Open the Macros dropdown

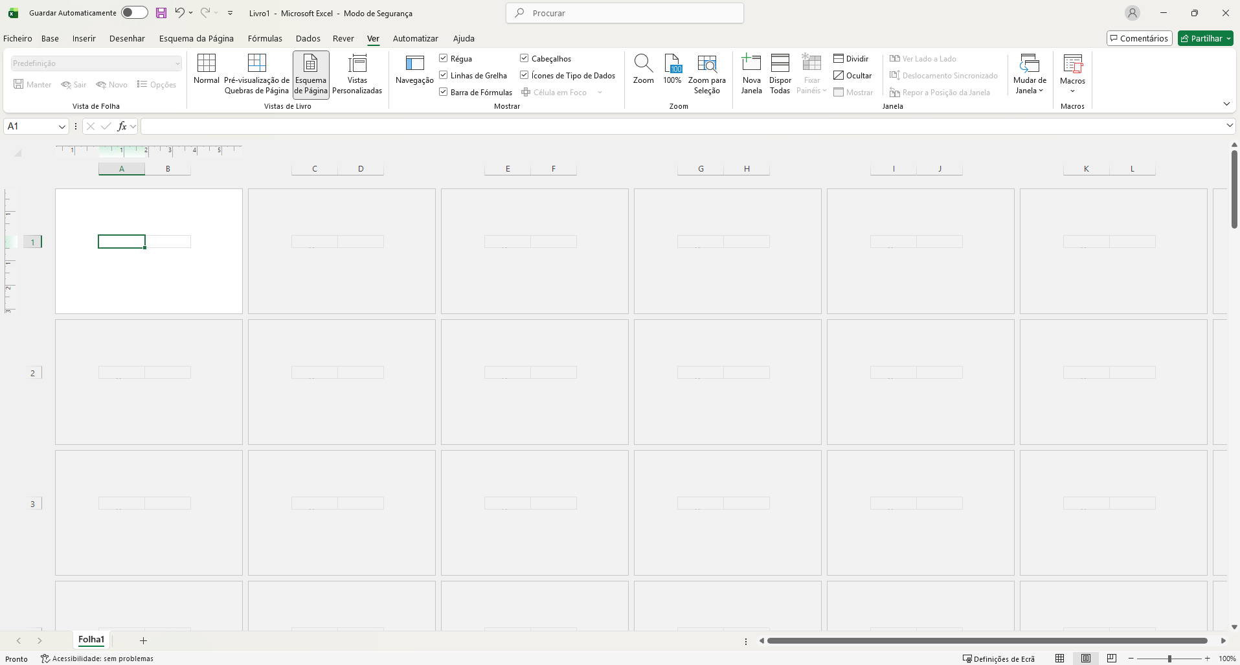tap(1073, 74)
